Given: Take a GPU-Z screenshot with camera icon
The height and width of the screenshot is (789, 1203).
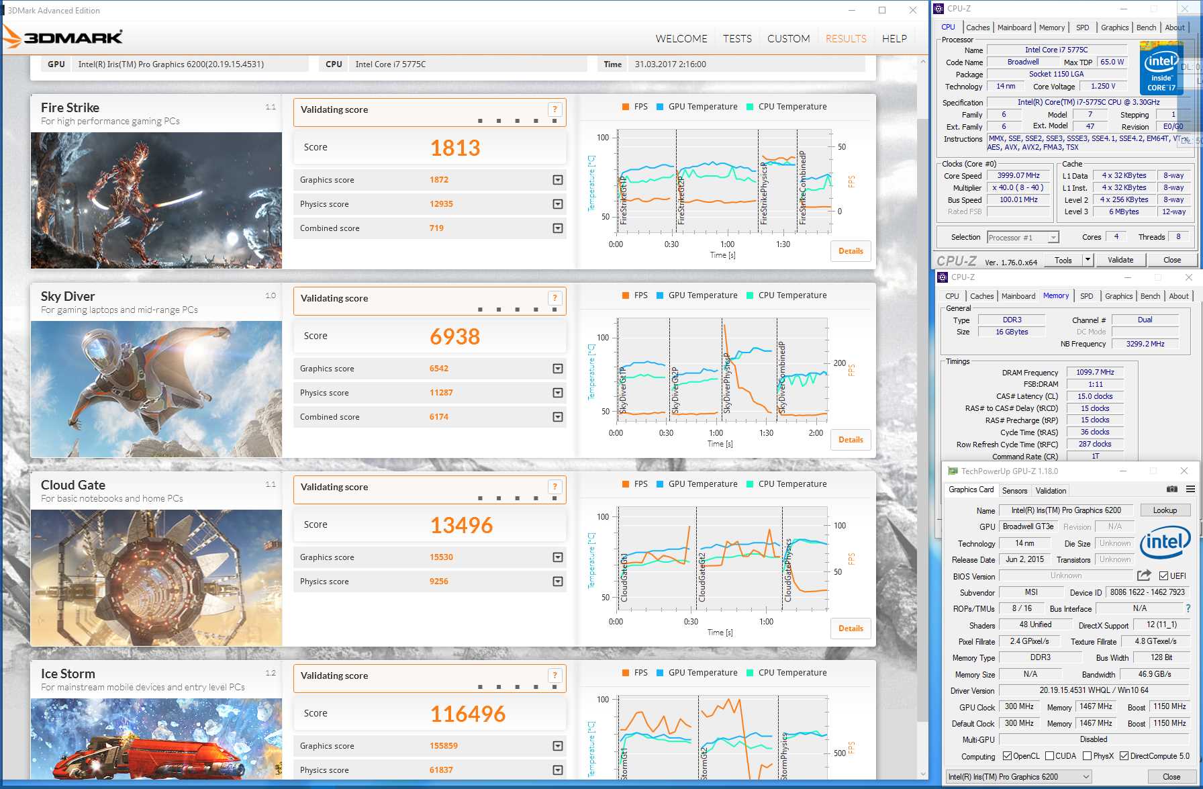Looking at the screenshot, I should [1172, 489].
